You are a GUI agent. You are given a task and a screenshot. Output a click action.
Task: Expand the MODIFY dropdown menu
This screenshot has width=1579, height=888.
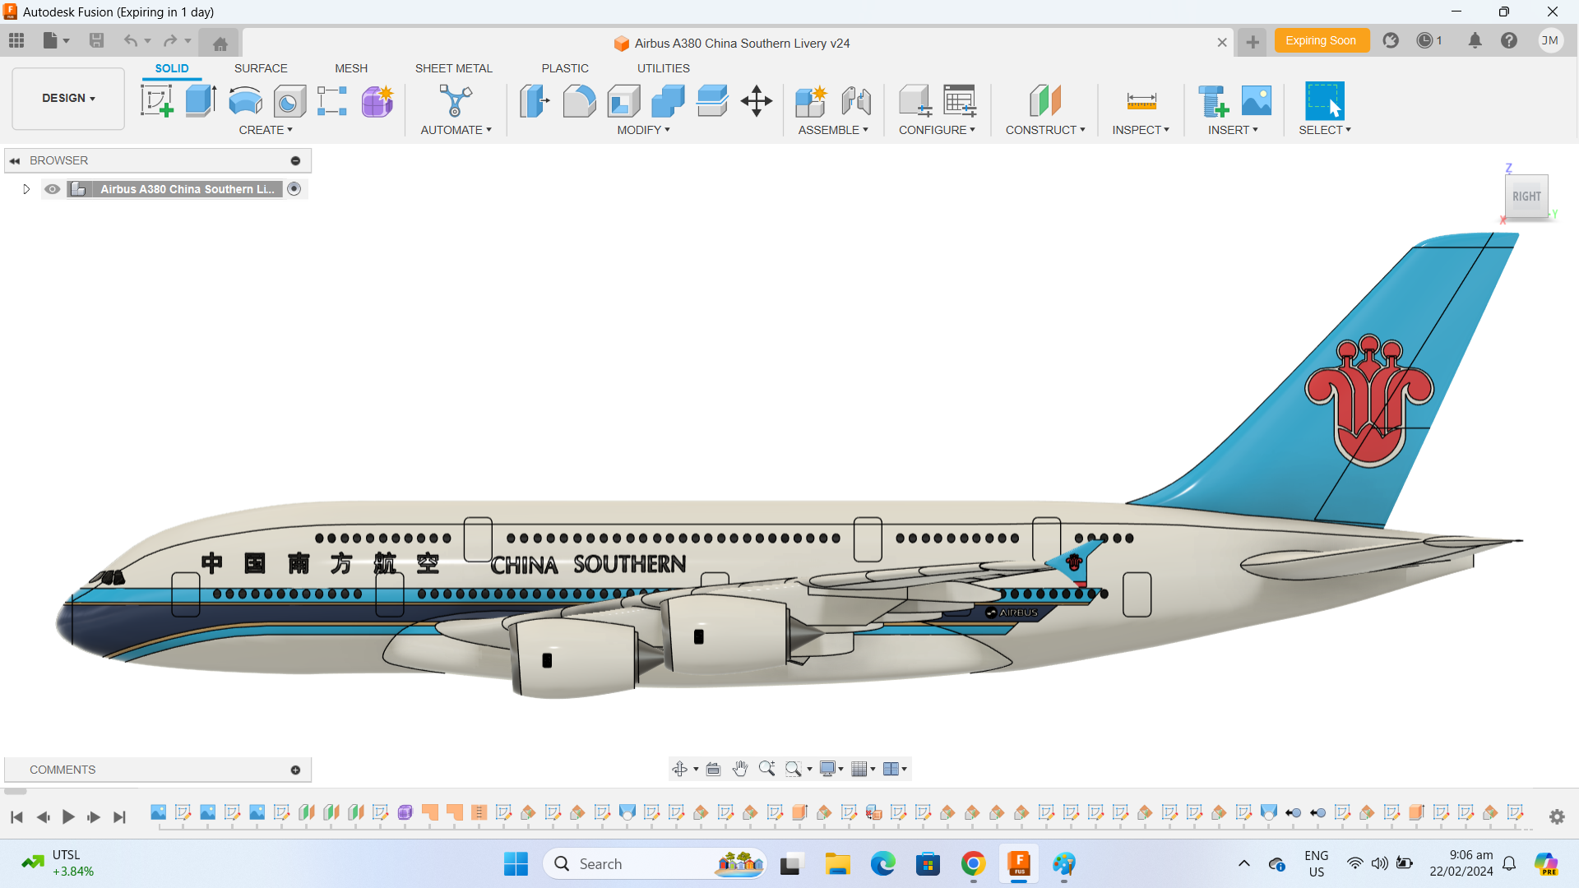(x=644, y=130)
